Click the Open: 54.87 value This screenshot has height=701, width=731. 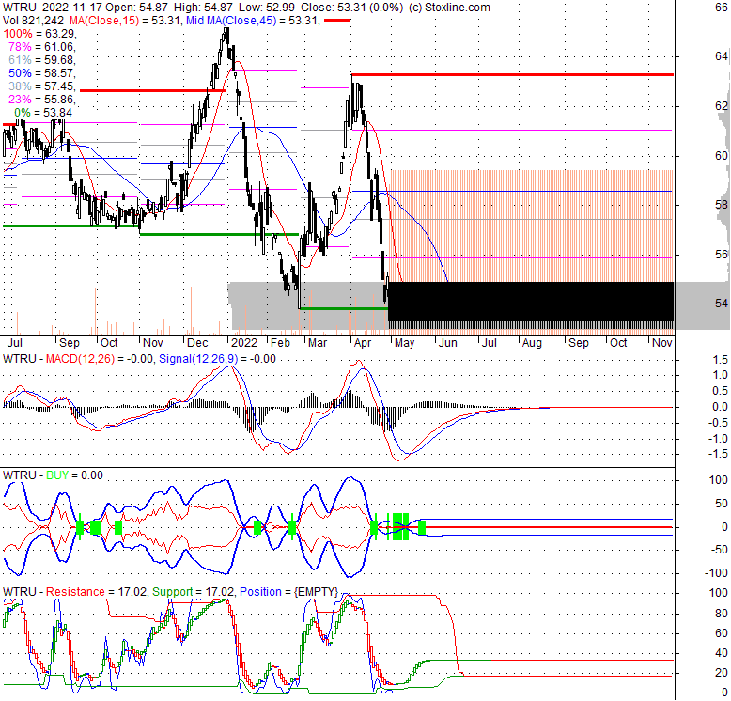point(136,8)
